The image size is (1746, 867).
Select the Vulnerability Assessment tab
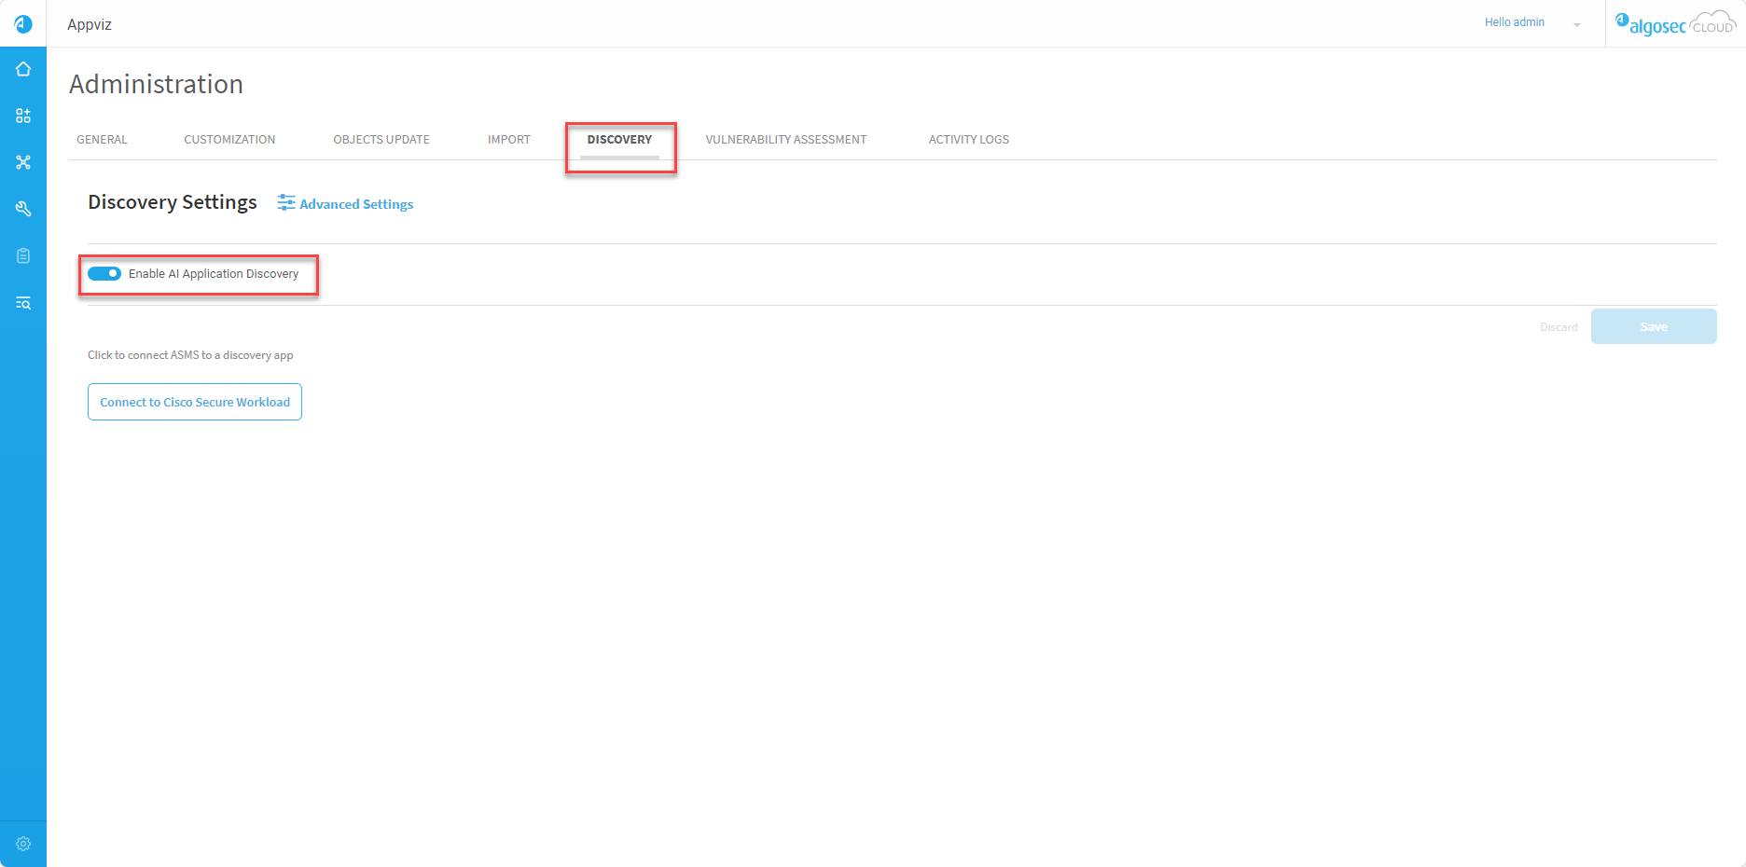pos(785,140)
